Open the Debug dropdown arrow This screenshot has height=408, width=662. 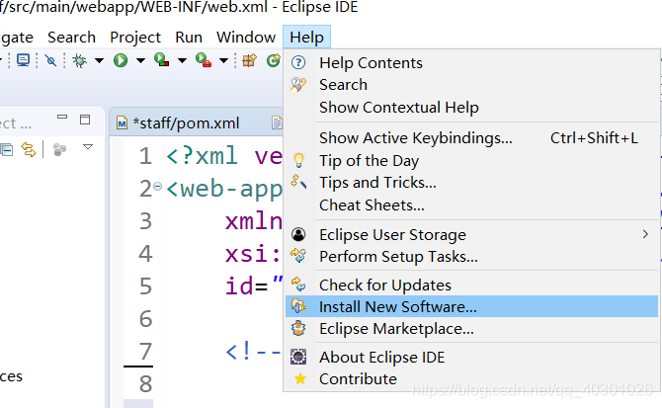pos(99,61)
